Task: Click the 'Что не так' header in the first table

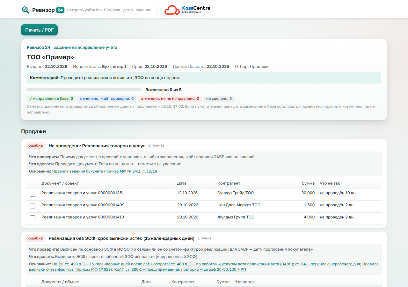Action: click(330, 183)
